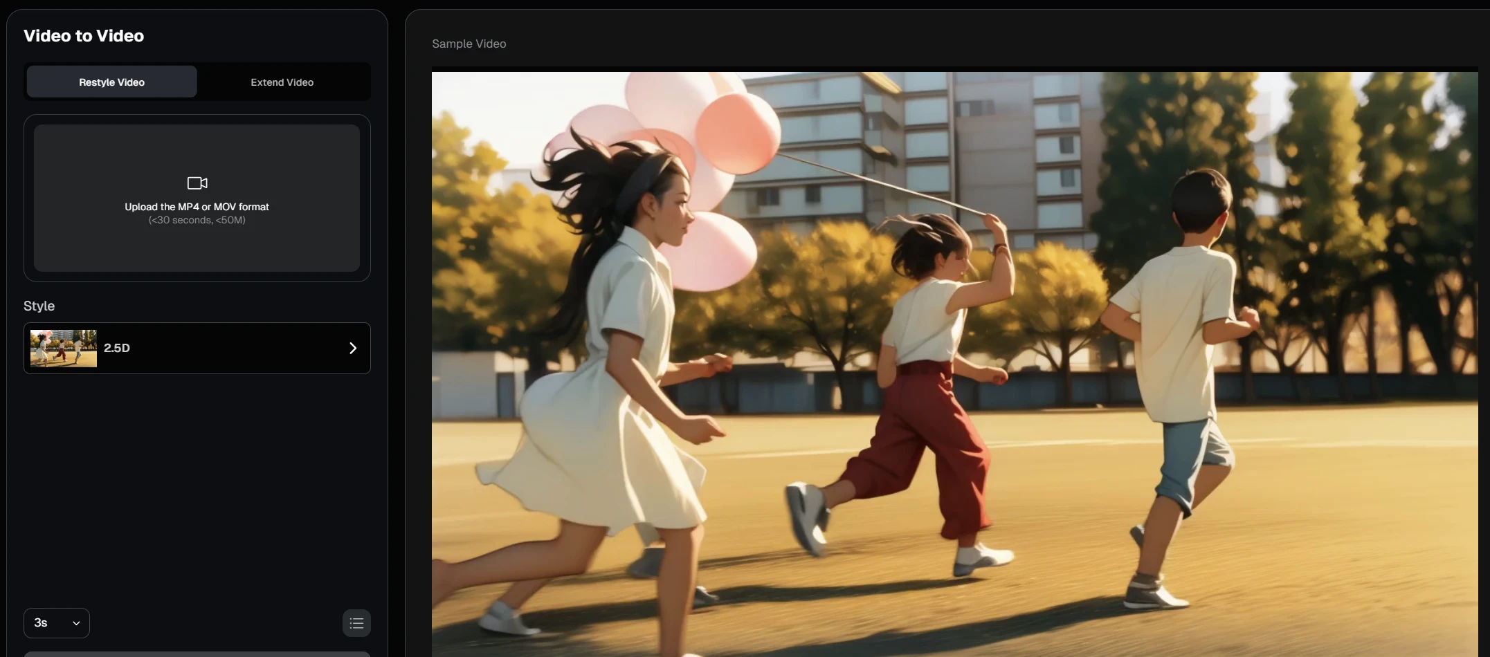Viewport: 1490px width, 657px height.
Task: Expand the Style selector to browse styles
Action: click(197, 348)
